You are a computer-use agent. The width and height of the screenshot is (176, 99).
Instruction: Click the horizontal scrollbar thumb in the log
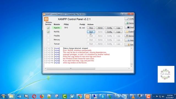[x=71, y=68]
